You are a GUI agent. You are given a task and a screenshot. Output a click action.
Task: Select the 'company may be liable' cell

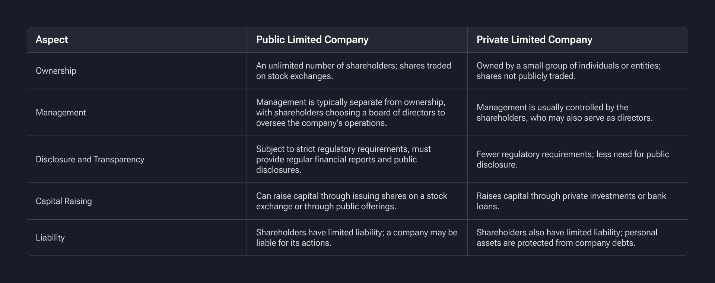[x=356, y=238]
